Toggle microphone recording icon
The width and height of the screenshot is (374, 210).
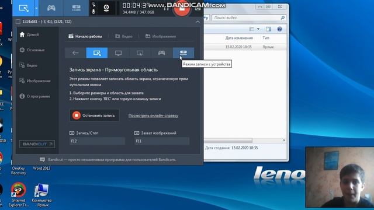(93, 11)
